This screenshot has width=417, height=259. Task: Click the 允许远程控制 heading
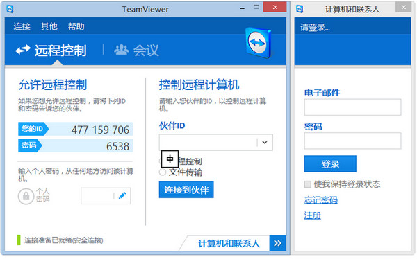click(53, 84)
